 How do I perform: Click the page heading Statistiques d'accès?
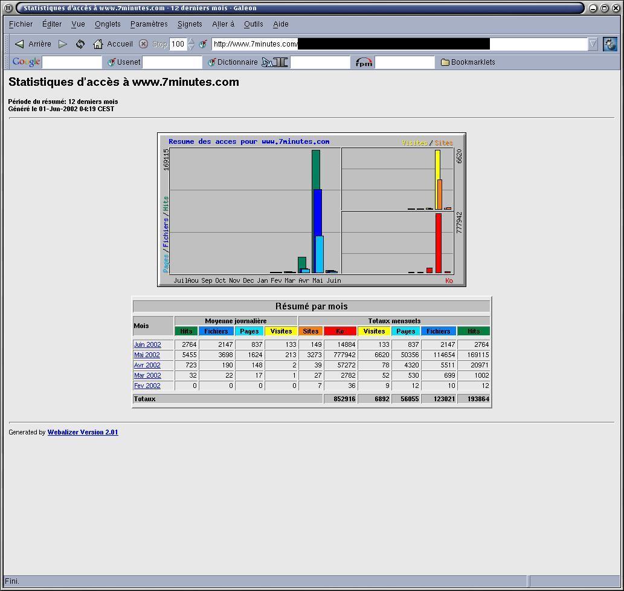point(124,82)
